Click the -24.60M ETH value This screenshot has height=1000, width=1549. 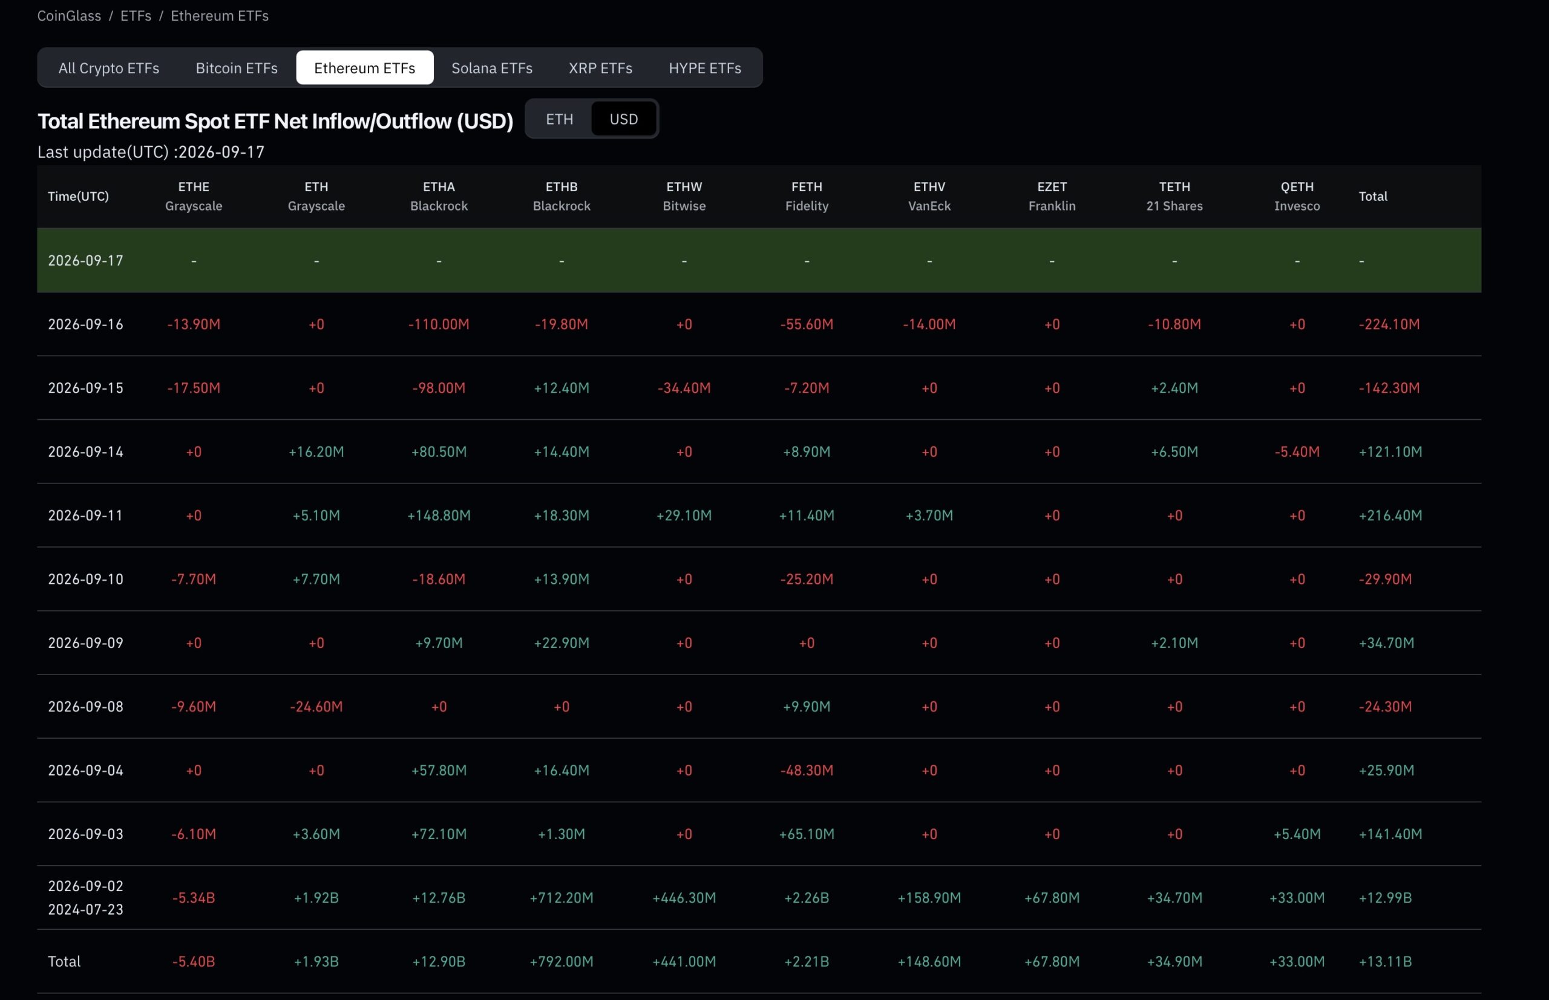(x=316, y=706)
